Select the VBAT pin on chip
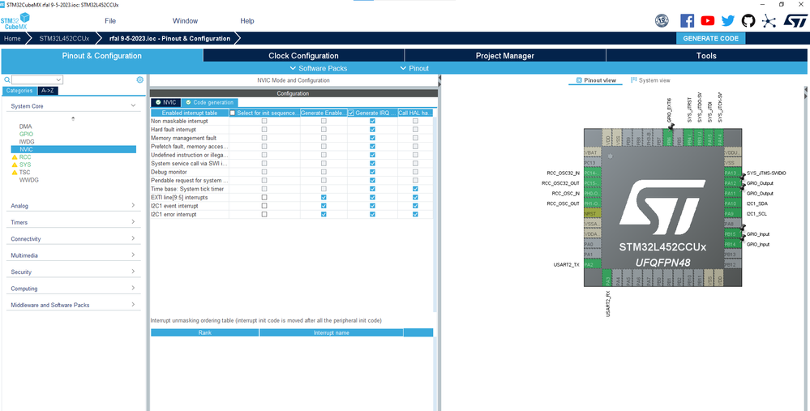This screenshot has height=411, width=810. [593, 153]
